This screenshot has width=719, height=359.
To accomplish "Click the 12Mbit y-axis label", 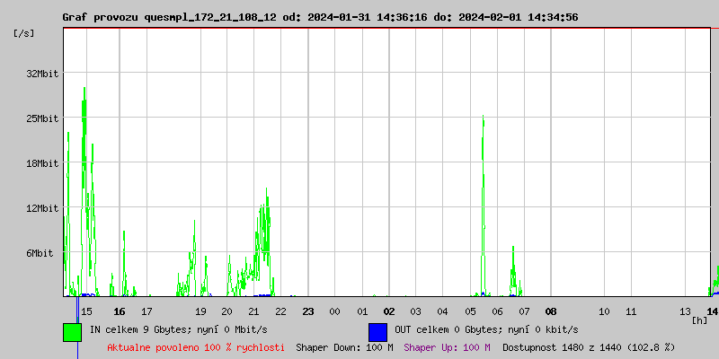I will [x=42, y=208].
